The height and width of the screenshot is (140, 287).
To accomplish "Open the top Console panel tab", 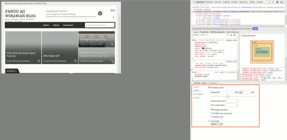I will (259, 2).
